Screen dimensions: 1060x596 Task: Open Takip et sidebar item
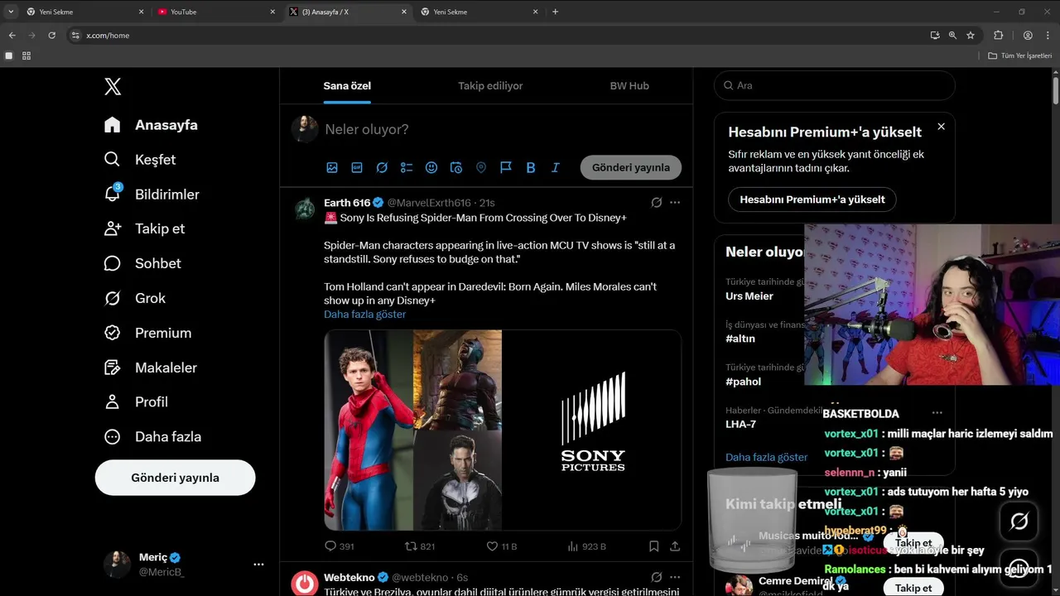144,228
